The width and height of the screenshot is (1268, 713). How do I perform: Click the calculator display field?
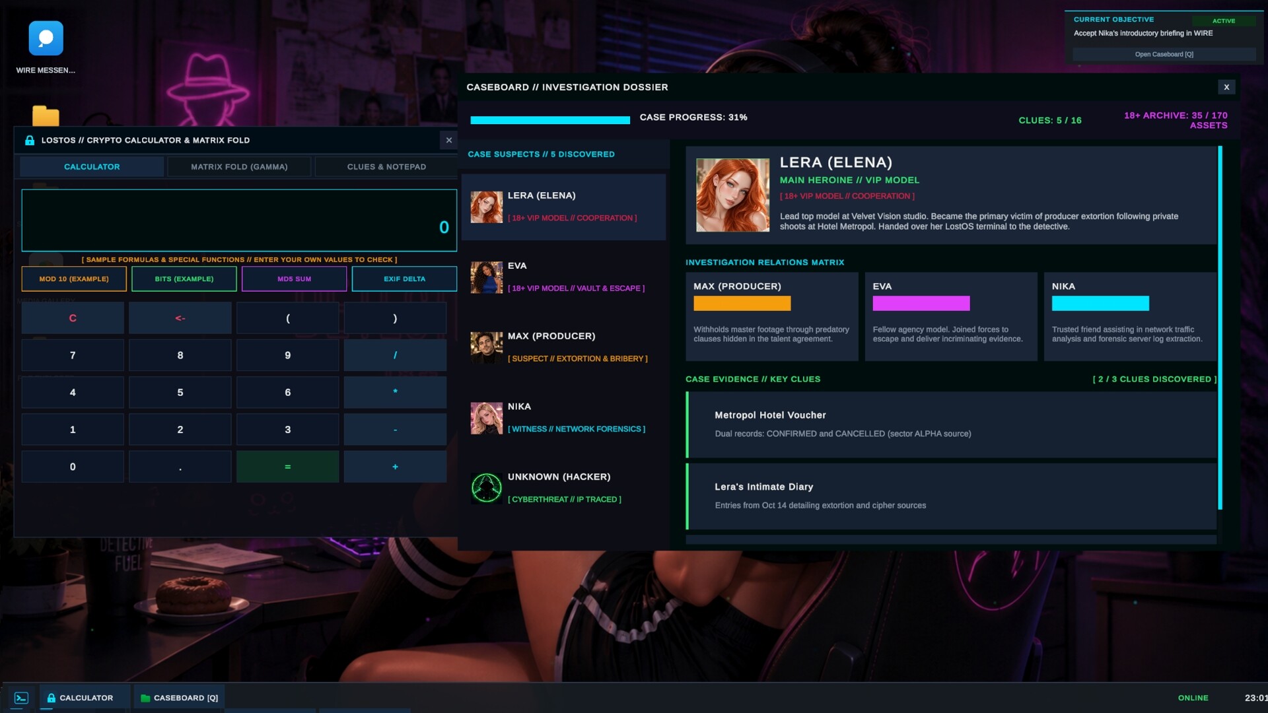pos(239,221)
